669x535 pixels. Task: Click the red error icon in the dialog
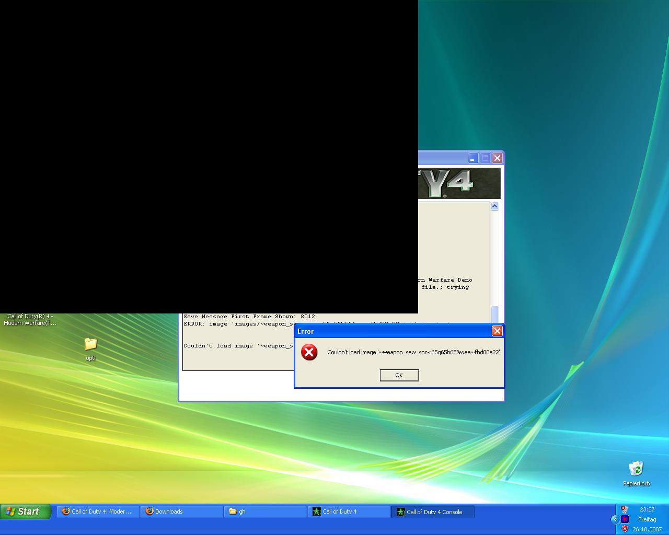pyautogui.click(x=309, y=352)
